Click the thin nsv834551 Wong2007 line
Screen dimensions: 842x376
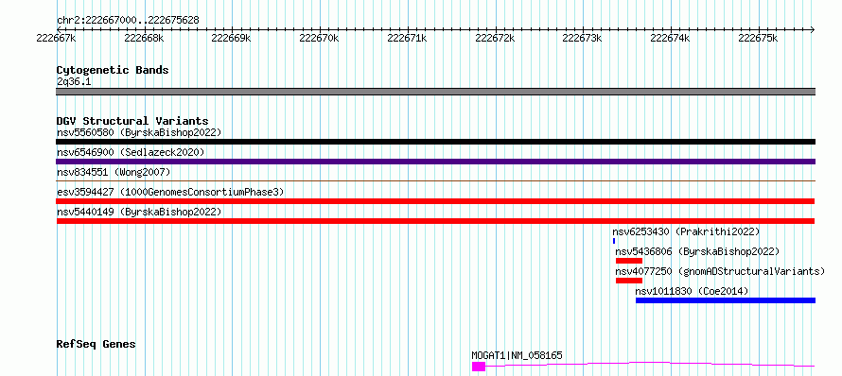click(x=435, y=181)
